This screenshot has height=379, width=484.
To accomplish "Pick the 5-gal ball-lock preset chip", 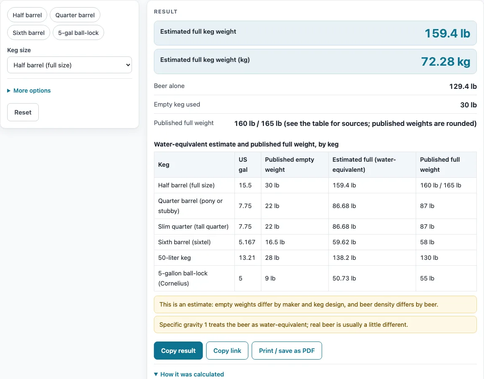I will (x=78, y=33).
